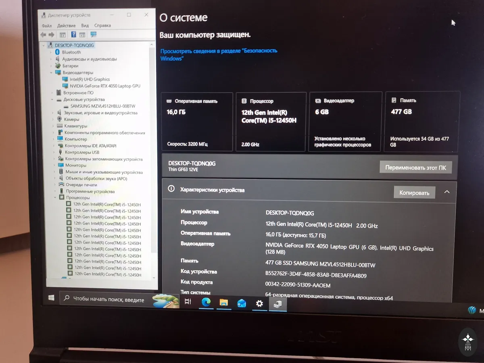
Task: Collapse the Видеоадаптеры node
Action: click(51, 73)
